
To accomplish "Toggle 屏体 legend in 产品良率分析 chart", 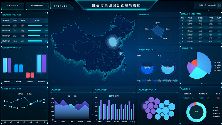I will [x=74, y=96].
